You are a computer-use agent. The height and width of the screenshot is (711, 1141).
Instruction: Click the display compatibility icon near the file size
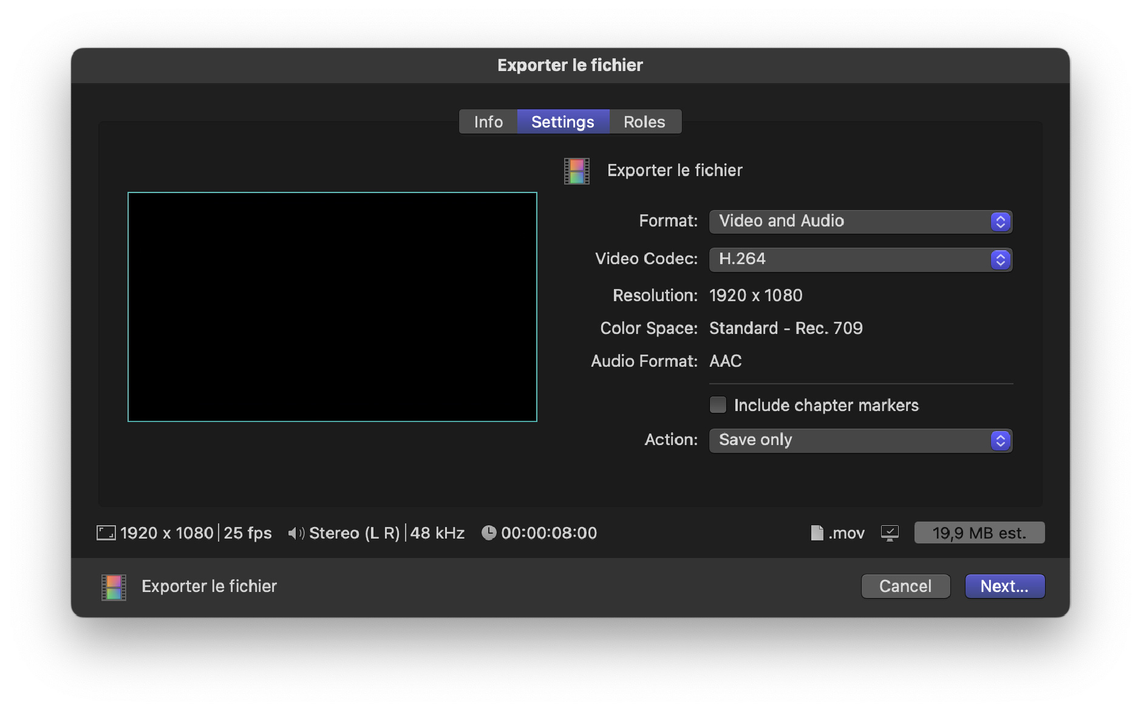coord(889,532)
